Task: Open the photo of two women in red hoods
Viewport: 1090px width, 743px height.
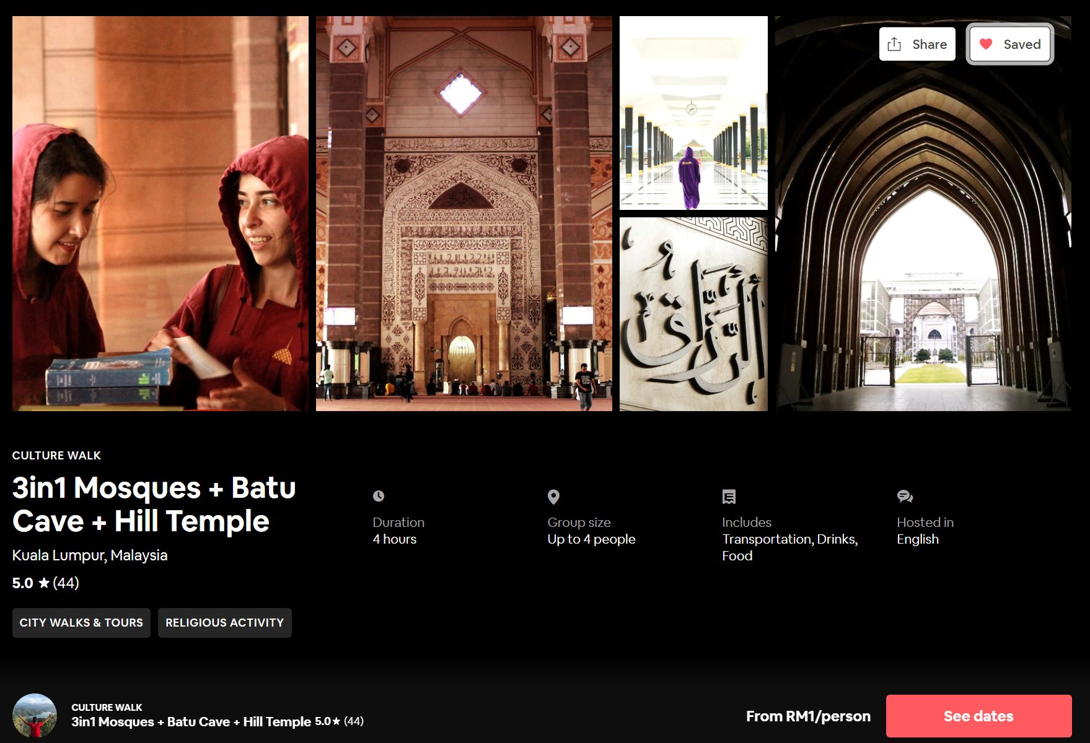Action: pos(160,214)
